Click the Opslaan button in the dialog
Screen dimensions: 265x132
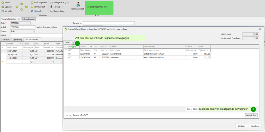tap(241, 126)
